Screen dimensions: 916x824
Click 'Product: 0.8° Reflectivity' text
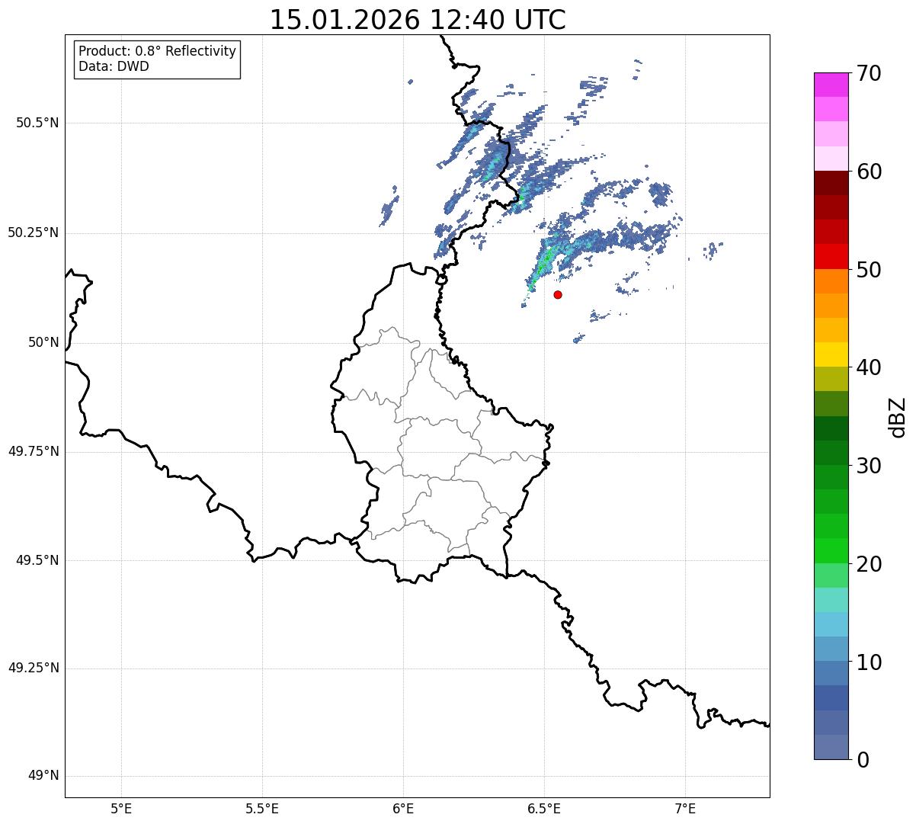(158, 51)
